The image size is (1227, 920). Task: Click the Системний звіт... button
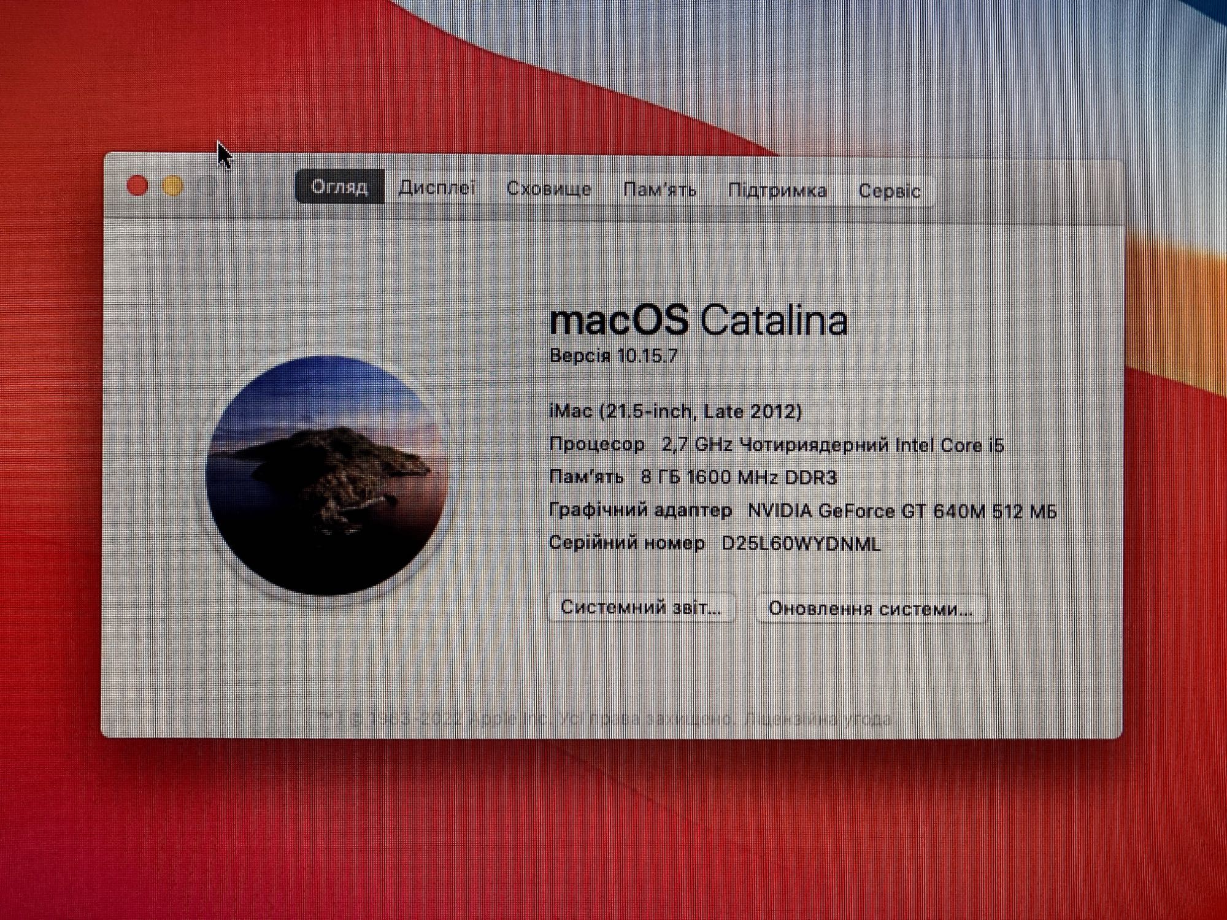click(x=641, y=607)
